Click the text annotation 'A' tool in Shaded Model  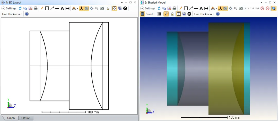pos(201,8)
